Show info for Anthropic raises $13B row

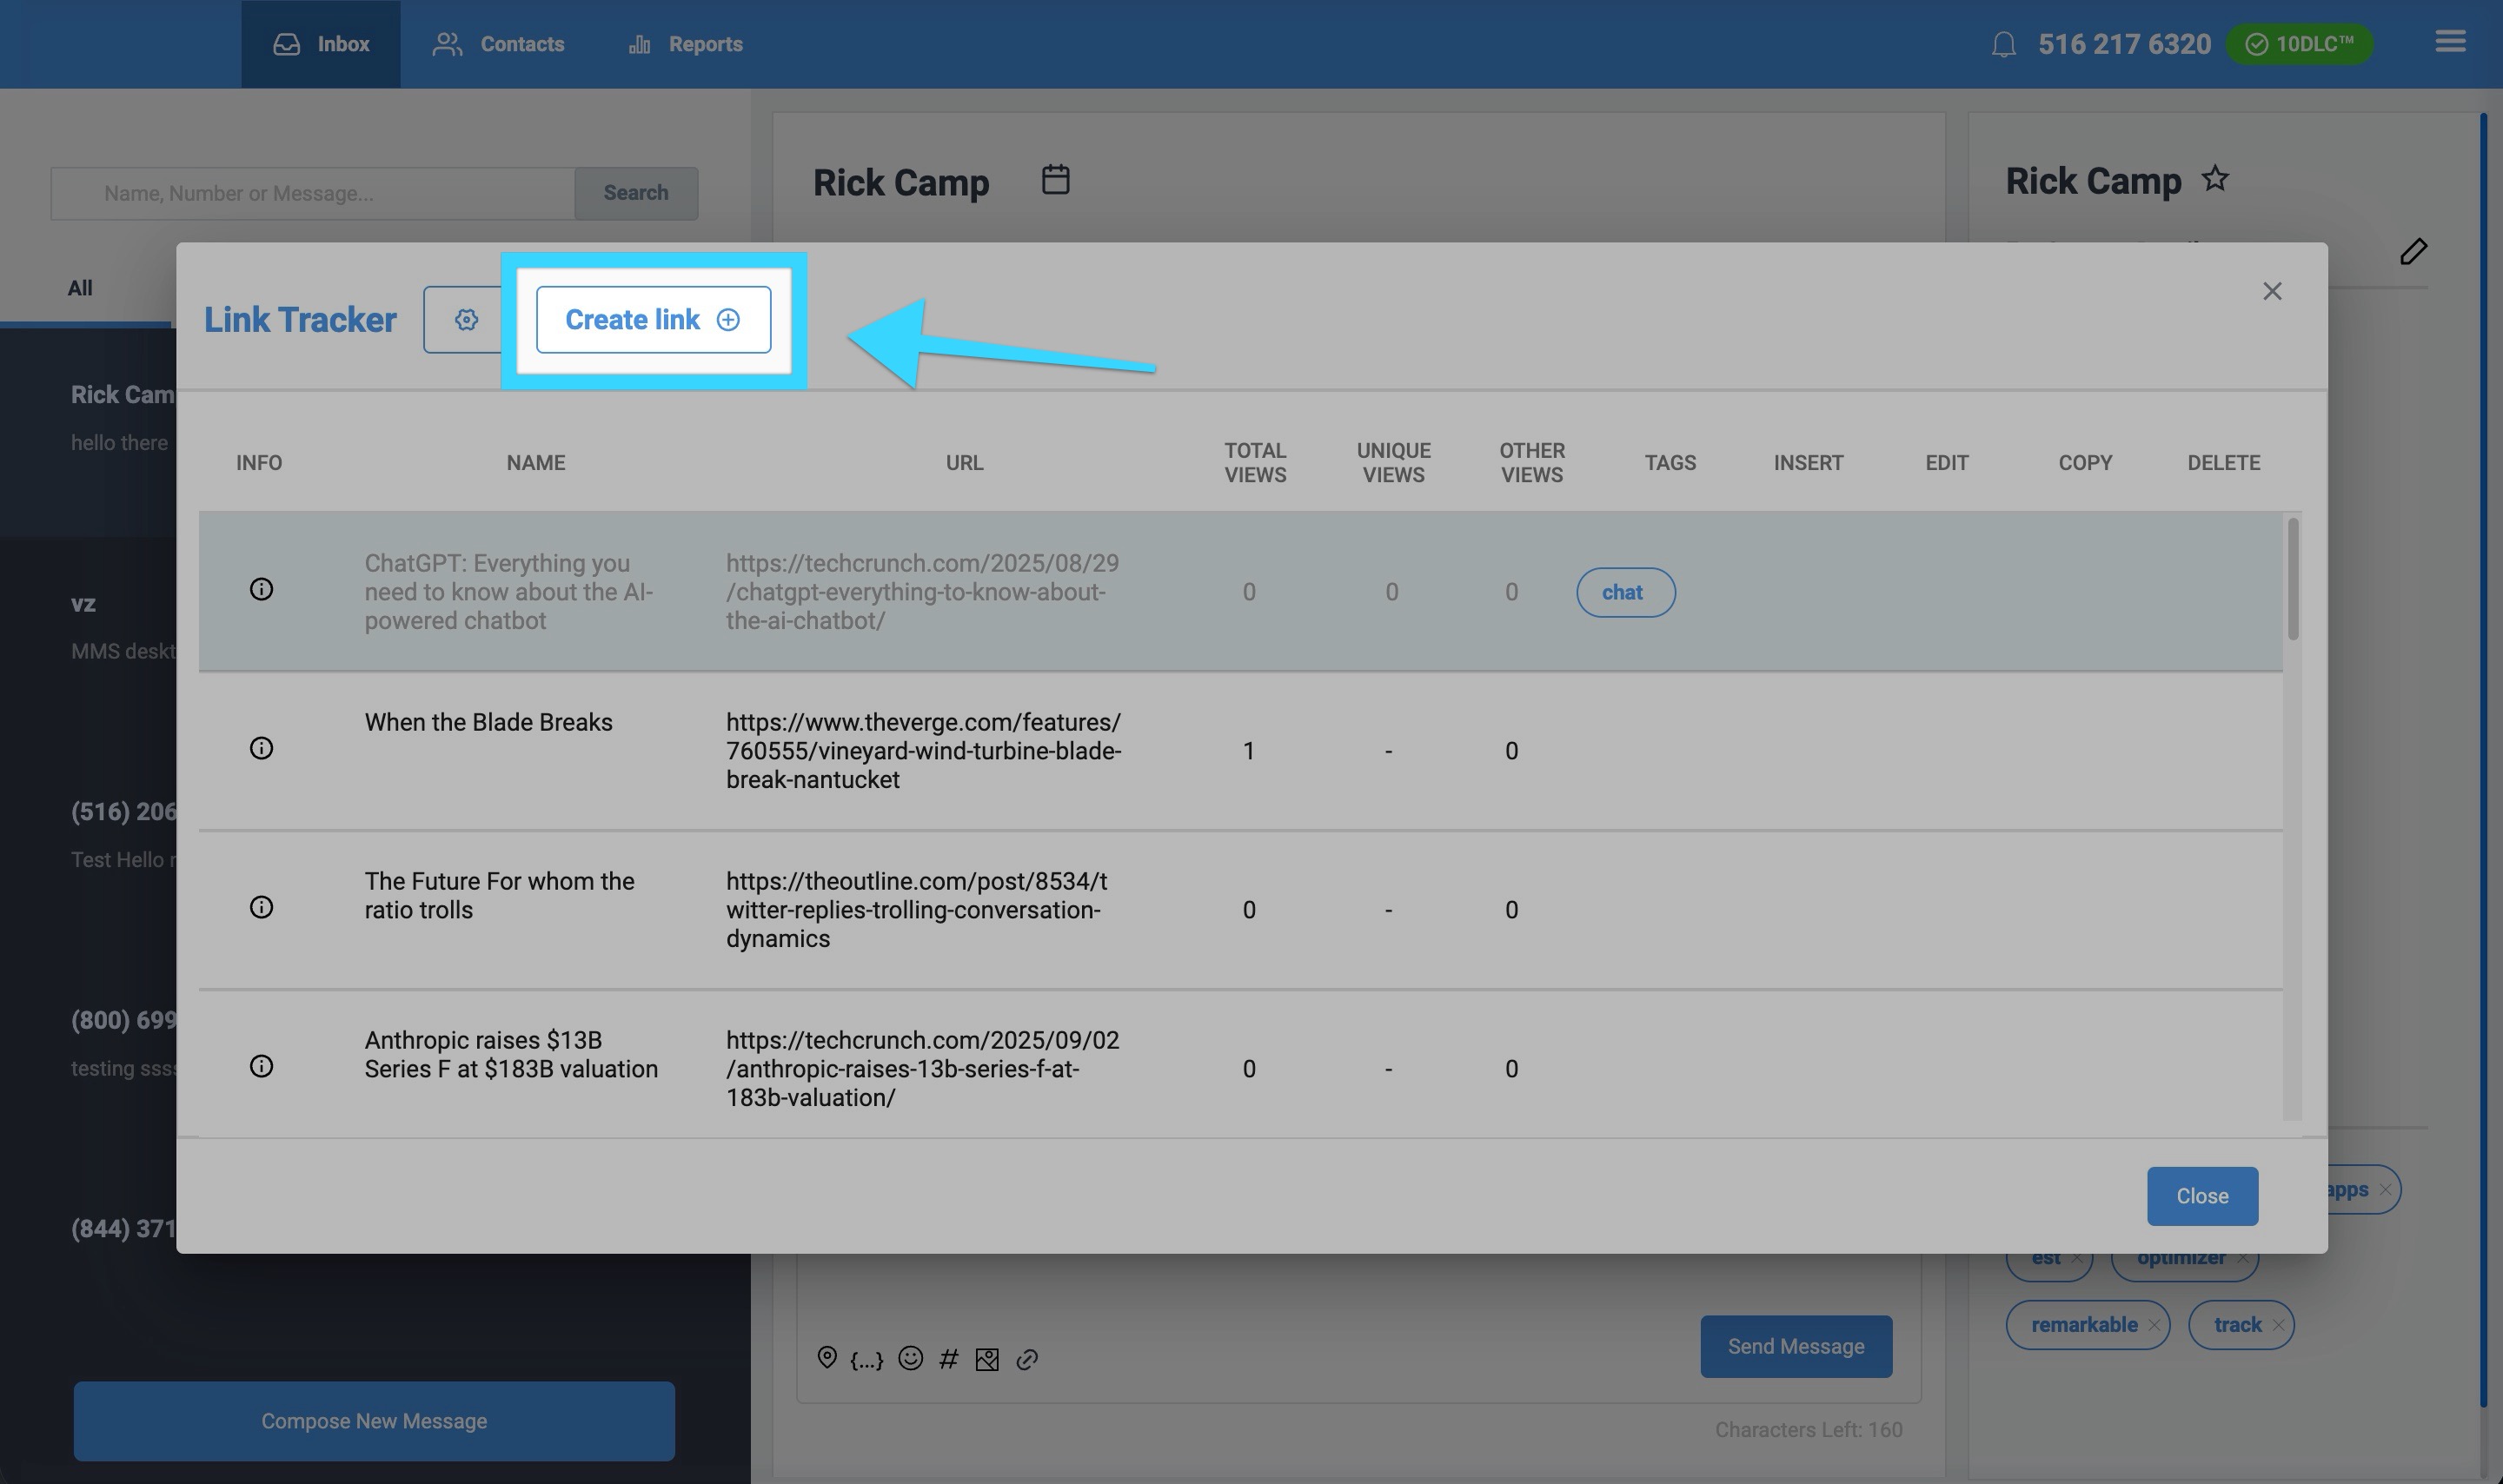pyautogui.click(x=261, y=1066)
